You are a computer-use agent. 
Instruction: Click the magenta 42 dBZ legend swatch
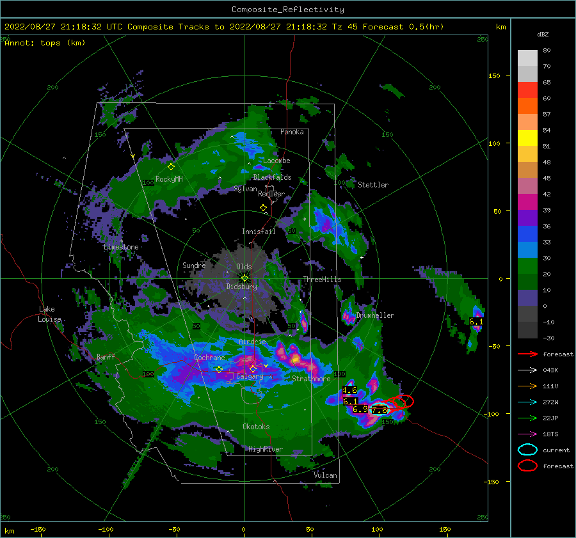tap(527, 202)
